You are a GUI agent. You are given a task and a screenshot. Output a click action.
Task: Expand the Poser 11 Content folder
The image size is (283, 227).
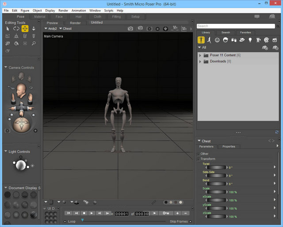[x=200, y=55]
